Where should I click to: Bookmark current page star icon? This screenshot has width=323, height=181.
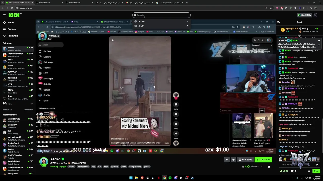coord(271,8)
